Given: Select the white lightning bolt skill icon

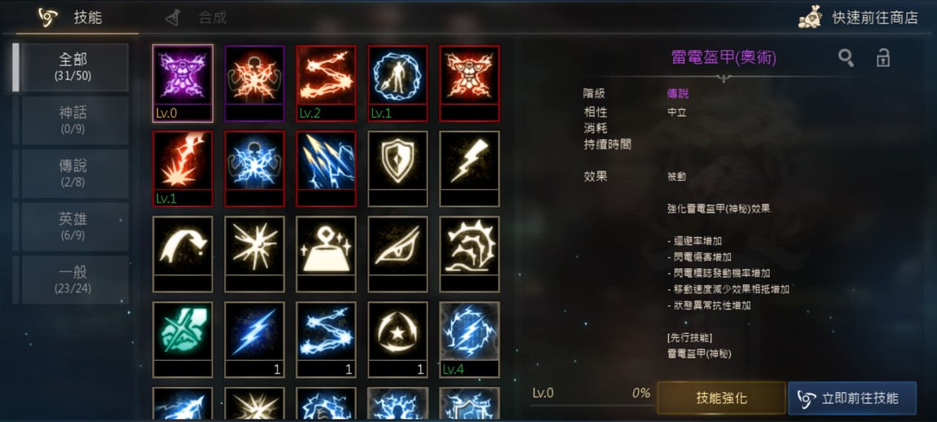Looking at the screenshot, I should pos(469,169).
